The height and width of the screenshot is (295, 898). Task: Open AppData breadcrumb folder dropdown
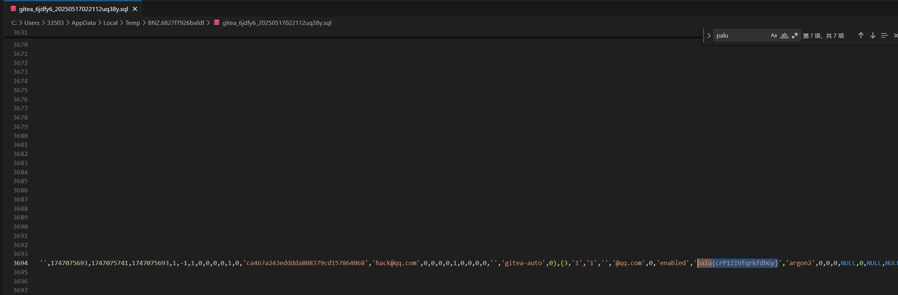click(x=83, y=23)
